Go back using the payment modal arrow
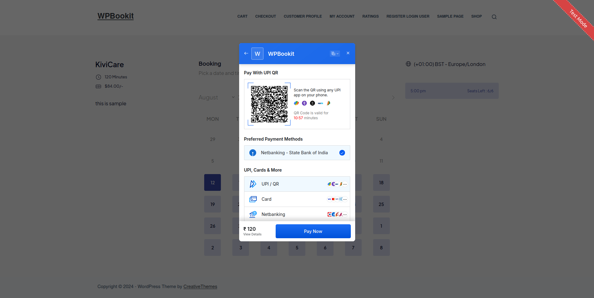Screen dimensions: 594x298 pos(246,53)
